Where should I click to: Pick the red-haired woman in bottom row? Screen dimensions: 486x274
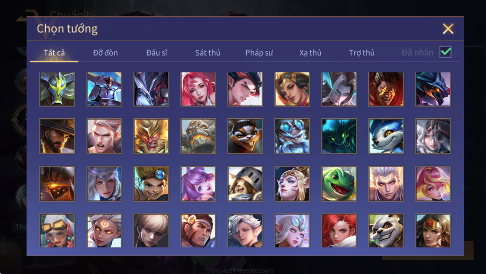tap(339, 231)
